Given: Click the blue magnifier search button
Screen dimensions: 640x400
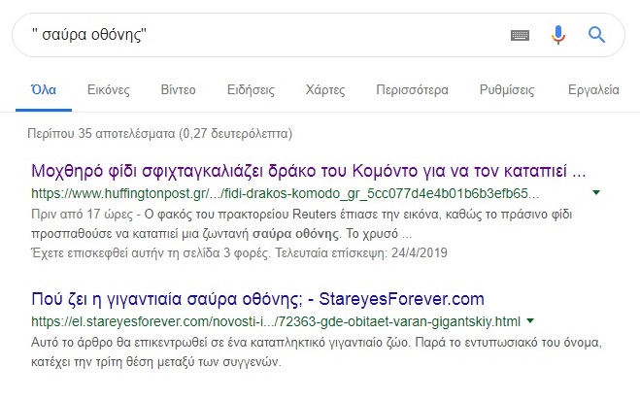Looking at the screenshot, I should (x=596, y=35).
